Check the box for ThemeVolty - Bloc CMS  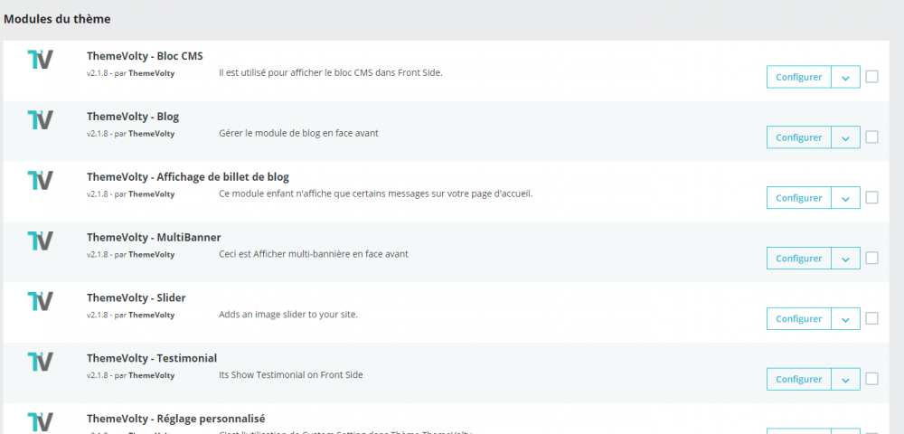click(x=871, y=77)
